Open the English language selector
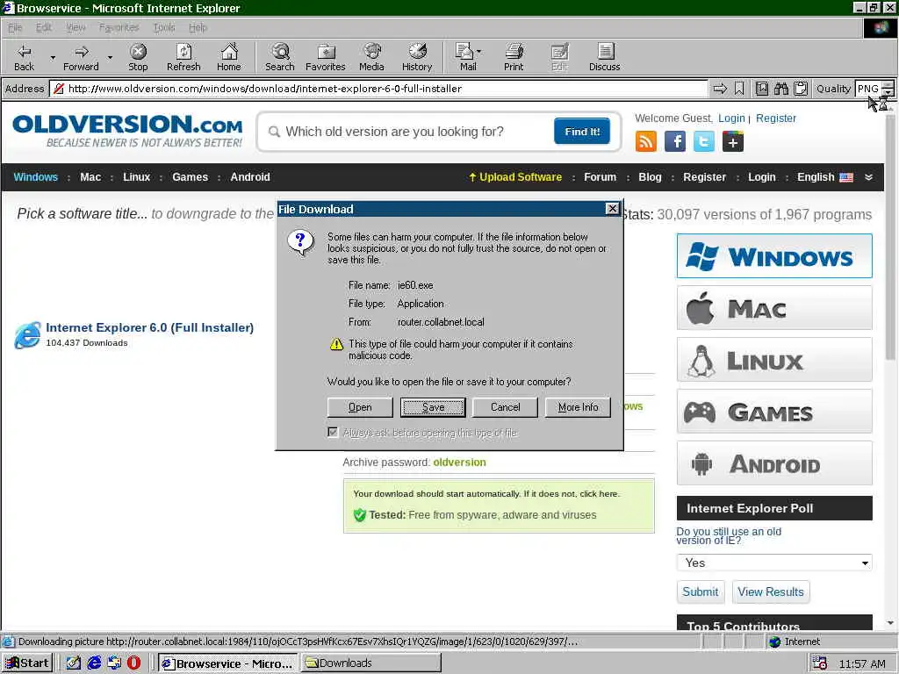This screenshot has width=899, height=674. [824, 177]
